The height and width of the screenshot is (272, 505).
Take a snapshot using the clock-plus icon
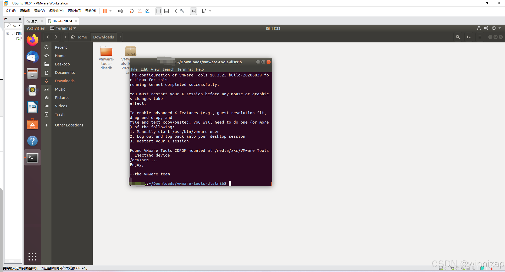click(131, 11)
